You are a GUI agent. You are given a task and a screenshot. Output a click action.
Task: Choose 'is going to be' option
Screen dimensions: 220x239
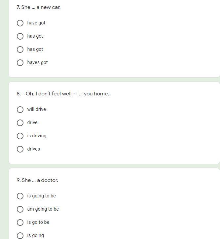pyautogui.click(x=20, y=196)
